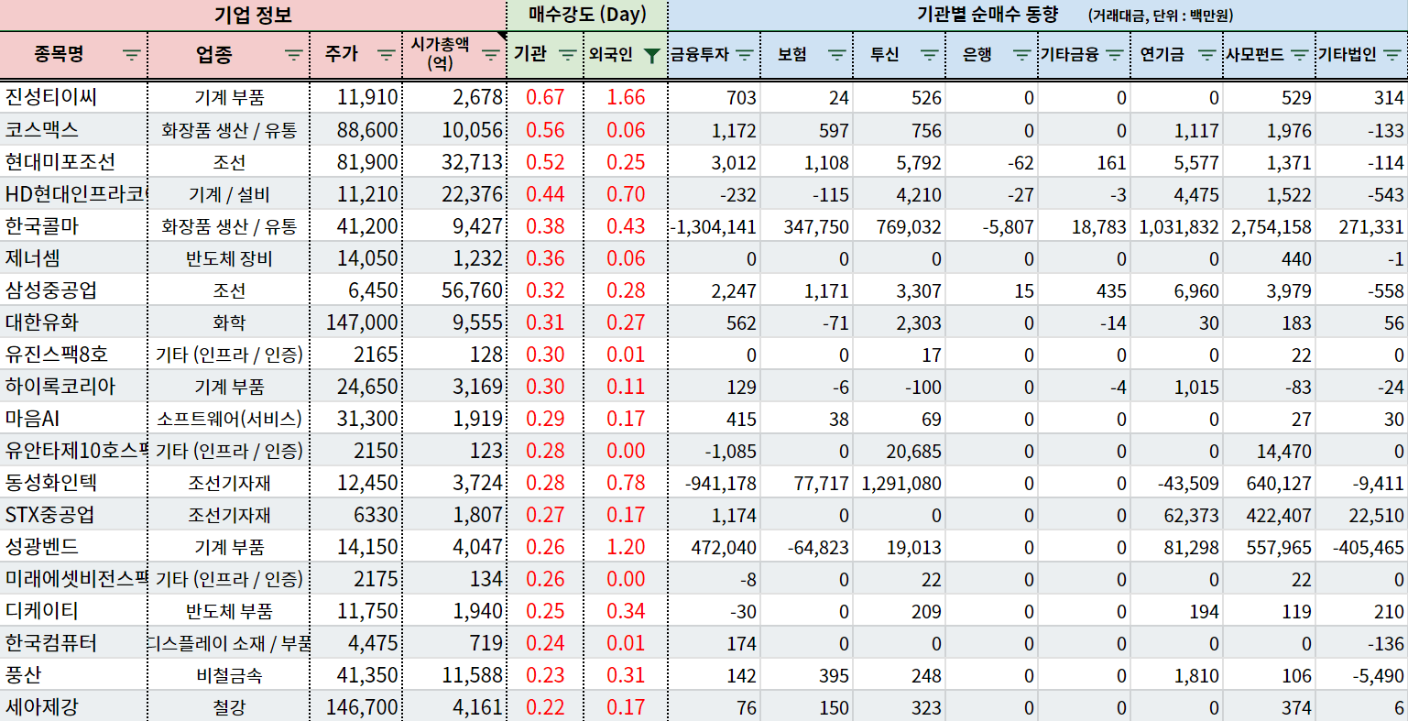Click stock name 대한유화
Image resolution: width=1408 pixels, height=721 pixels.
[x=42, y=322]
